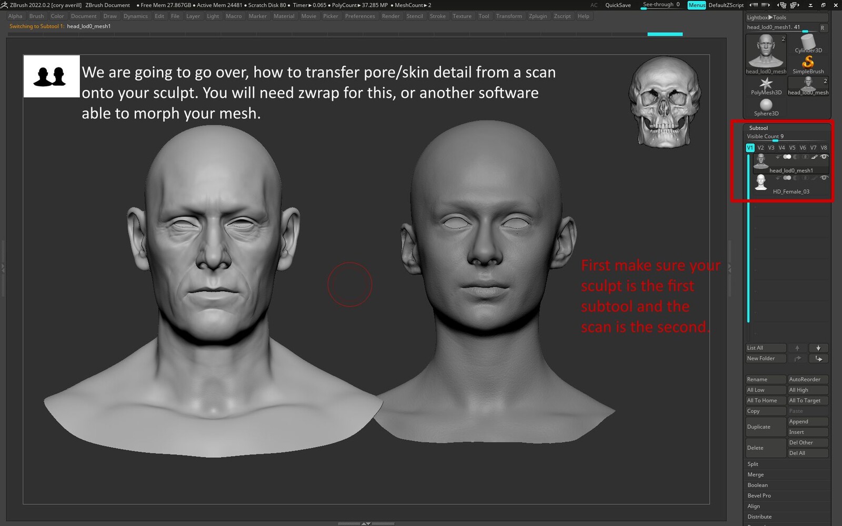842x526 pixels.
Task: Click the move-to-top bent arrow icon
Action: pos(797,358)
